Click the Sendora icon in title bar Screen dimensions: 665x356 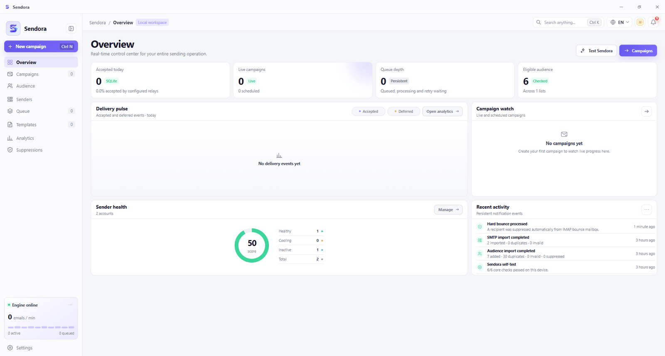click(7, 7)
